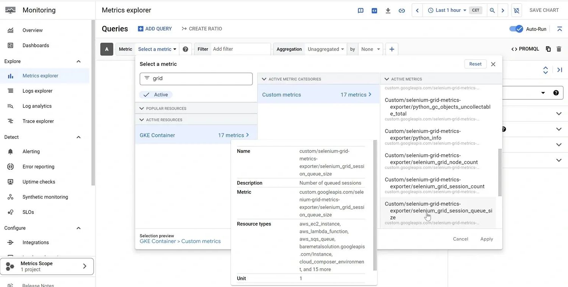This screenshot has width=568, height=287.
Task: Open metric help question icon
Action: coord(185,49)
